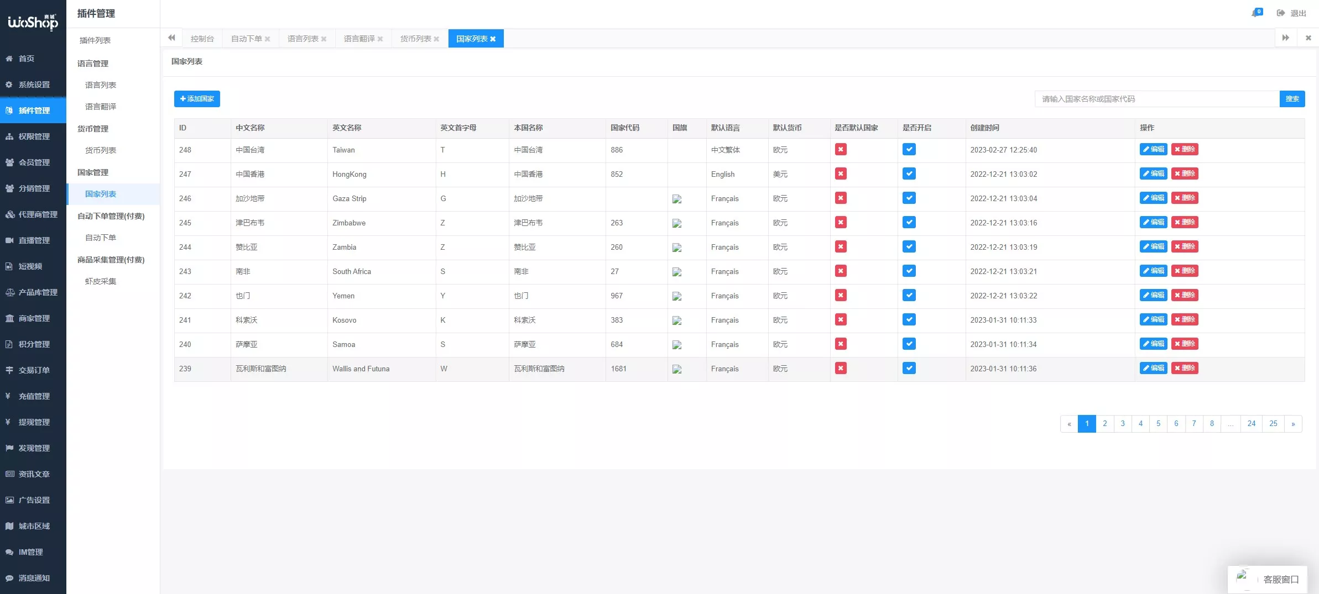Click the 添加国家 button
Screen dimensions: 1319x594
pos(197,99)
